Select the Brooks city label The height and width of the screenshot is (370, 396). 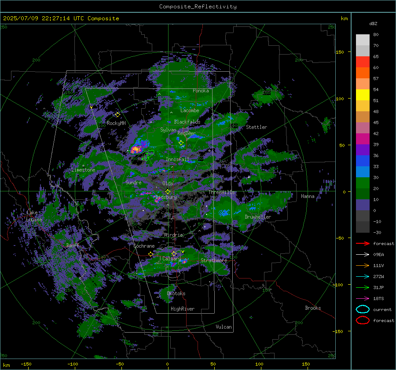313,308
